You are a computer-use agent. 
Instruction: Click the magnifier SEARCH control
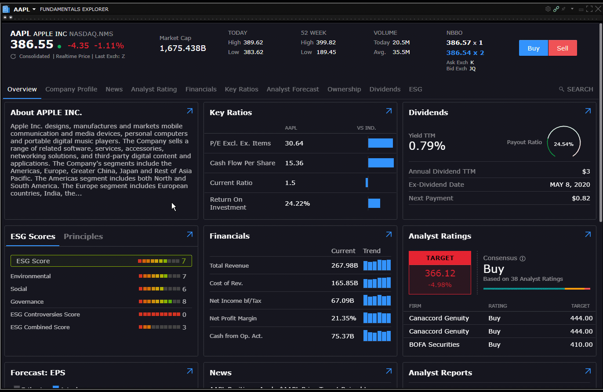[x=576, y=89]
